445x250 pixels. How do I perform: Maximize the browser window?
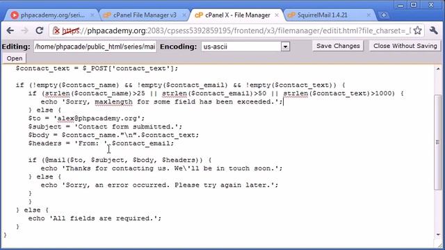(x=414, y=5)
